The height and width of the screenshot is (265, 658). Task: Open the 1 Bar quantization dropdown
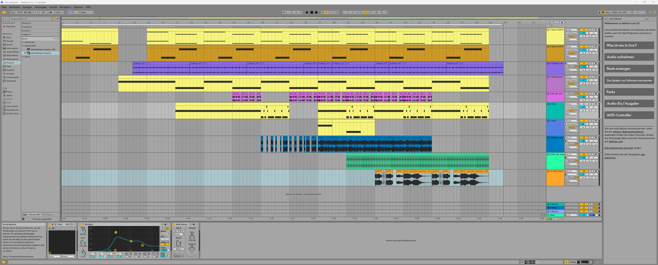pyautogui.click(x=60, y=12)
